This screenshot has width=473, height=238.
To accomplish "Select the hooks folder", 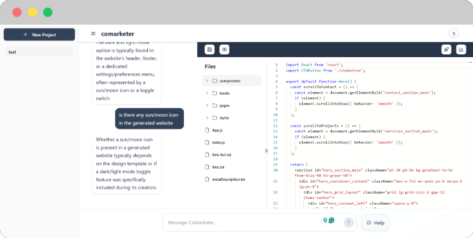I will (232, 93).
